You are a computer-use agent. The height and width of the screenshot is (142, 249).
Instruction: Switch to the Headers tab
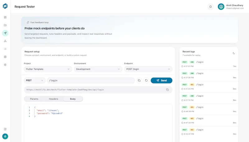point(54,99)
